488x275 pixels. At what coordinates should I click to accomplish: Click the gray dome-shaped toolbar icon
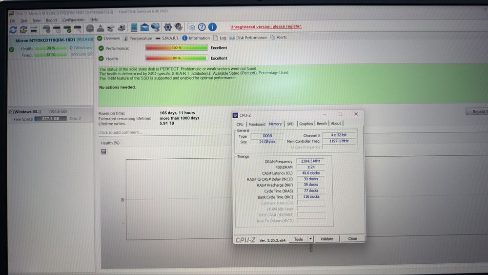pos(90,29)
